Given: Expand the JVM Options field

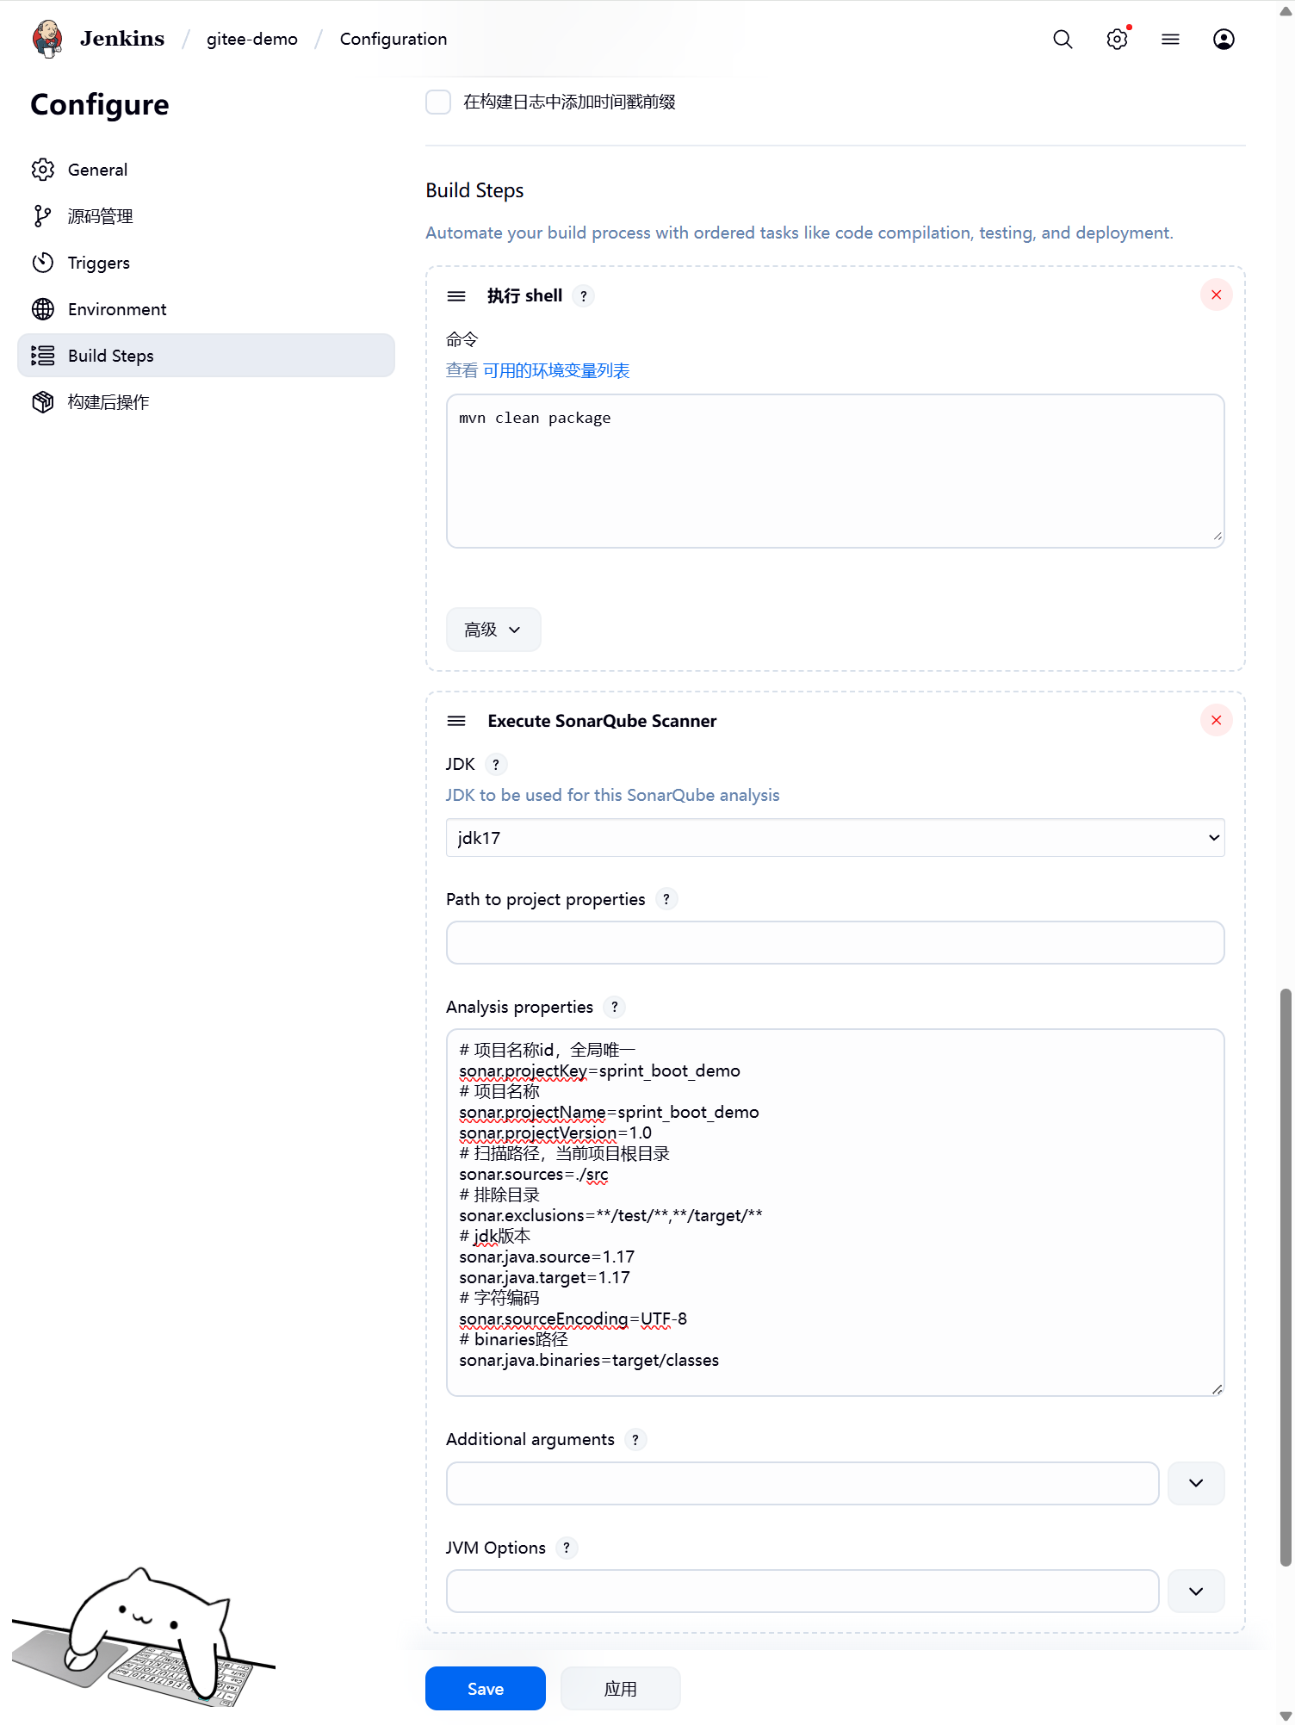Looking at the screenshot, I should click(1196, 1592).
